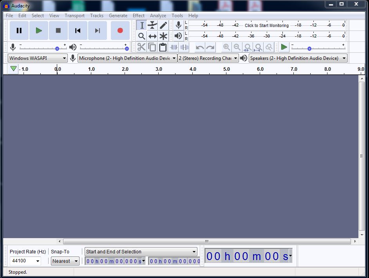Viewport: 369px width, 278px height.
Task: Click the Stop transport button
Action: pos(58,30)
